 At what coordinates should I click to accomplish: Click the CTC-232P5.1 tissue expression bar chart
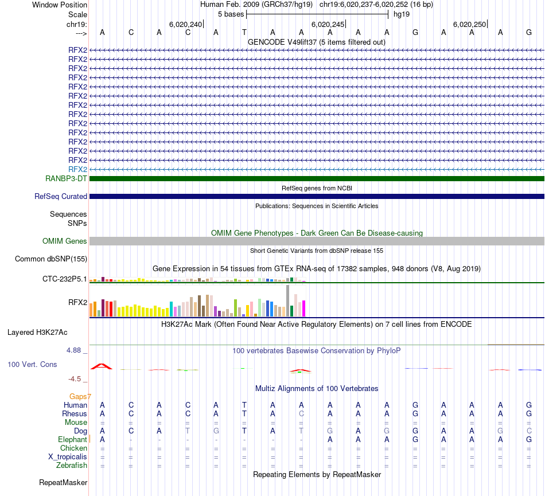[197, 280]
